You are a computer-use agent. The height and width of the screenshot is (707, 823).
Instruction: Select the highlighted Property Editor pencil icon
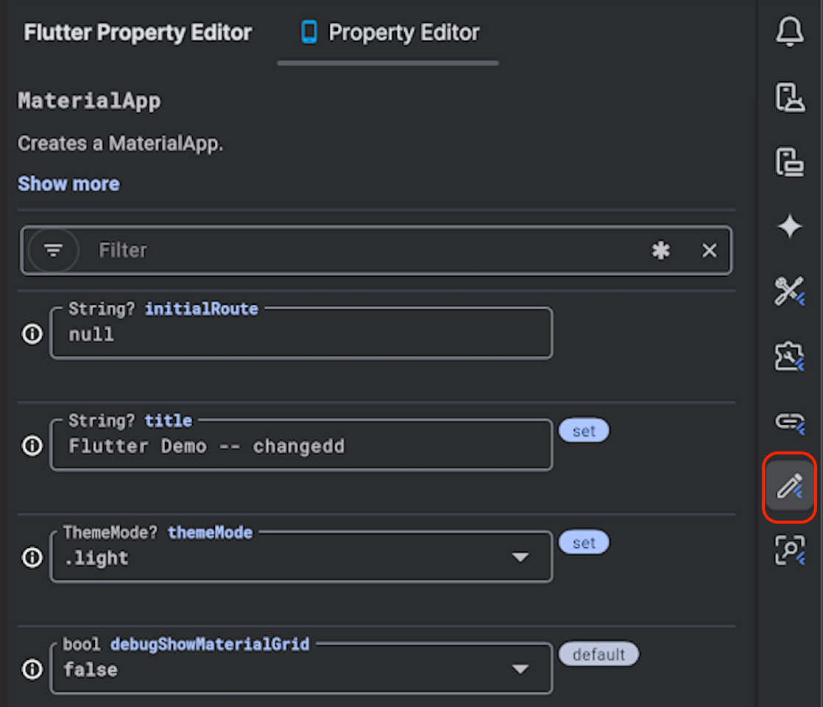tap(789, 486)
